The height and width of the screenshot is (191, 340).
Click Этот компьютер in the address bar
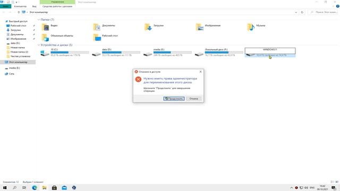pyautogui.click(x=39, y=12)
